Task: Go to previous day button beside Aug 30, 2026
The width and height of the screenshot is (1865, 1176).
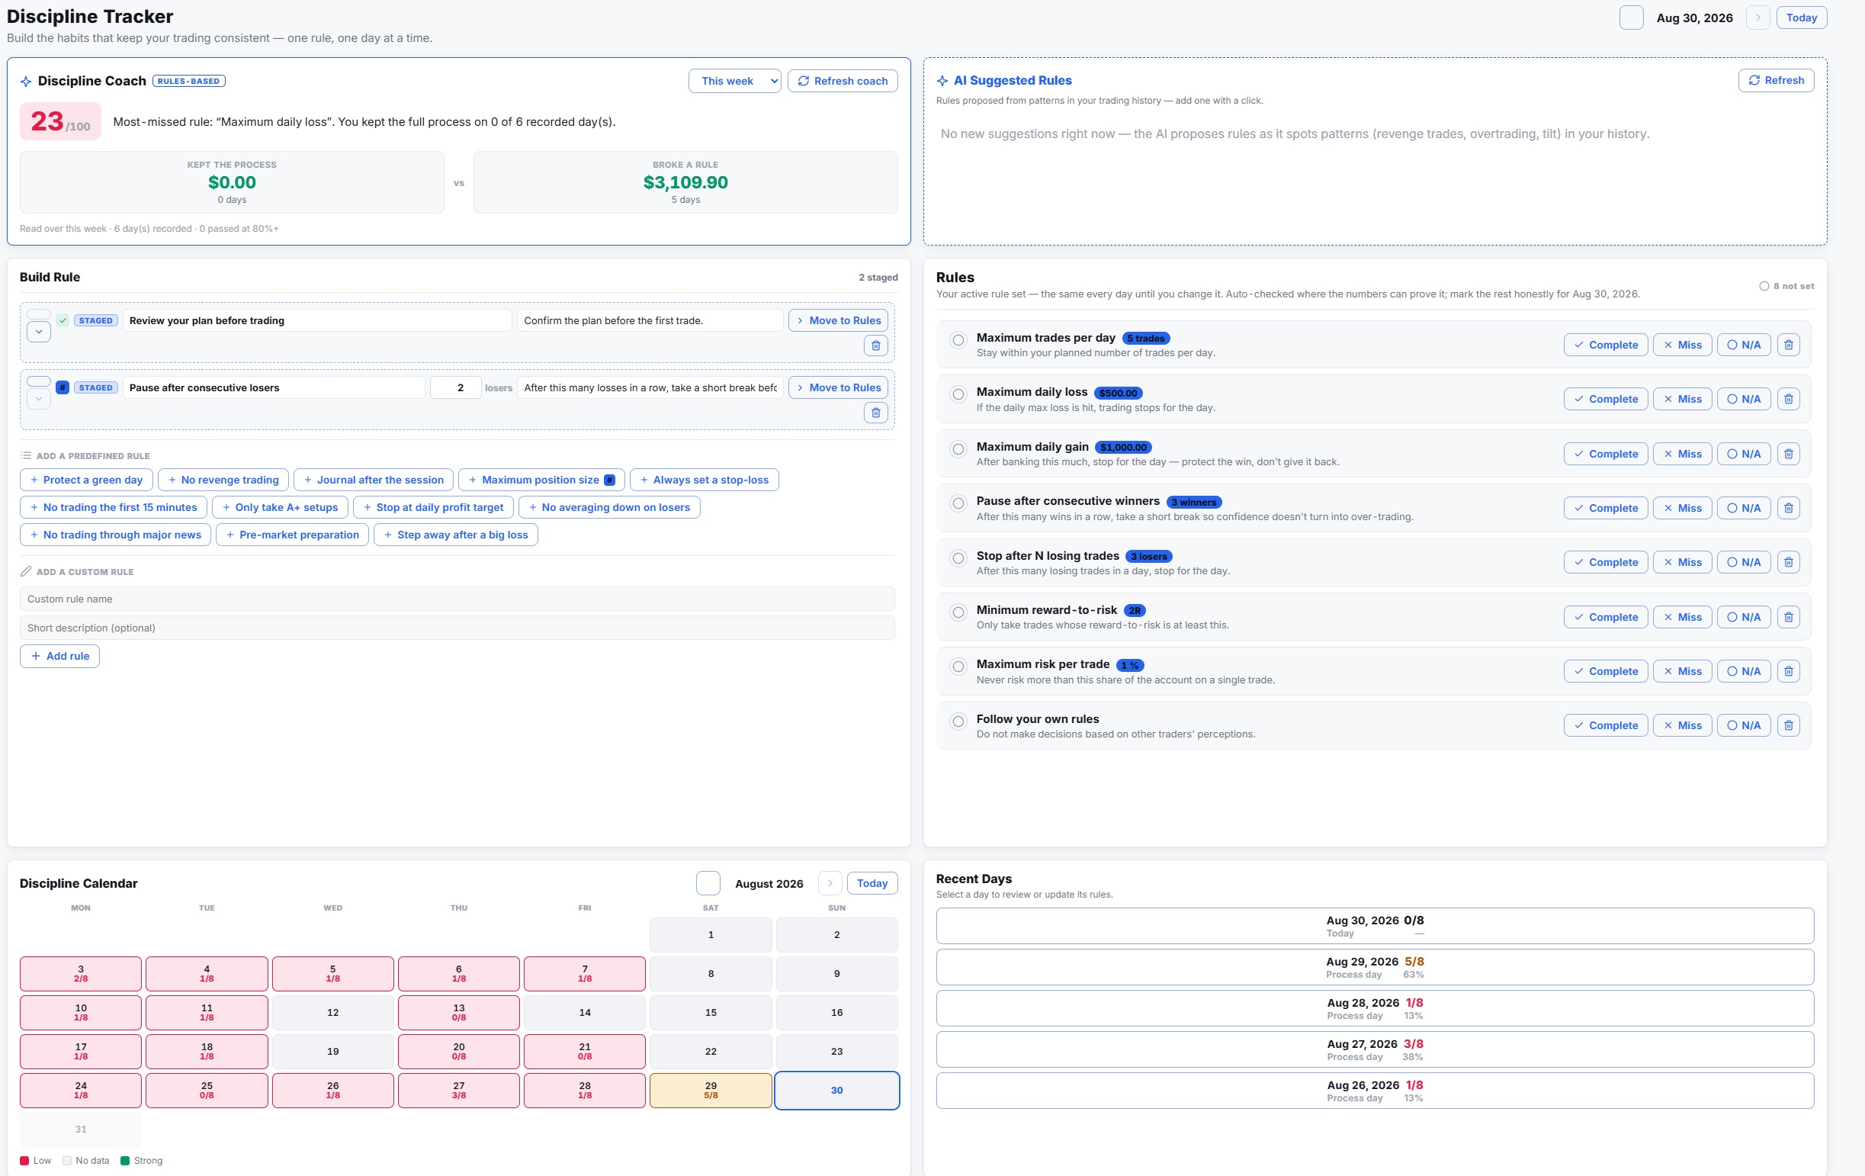Action: [1631, 18]
